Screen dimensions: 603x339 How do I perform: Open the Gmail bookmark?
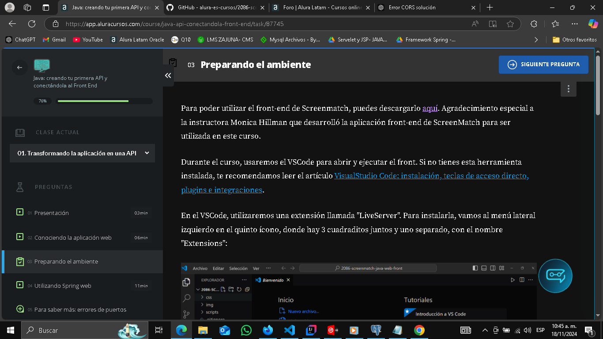tap(54, 39)
